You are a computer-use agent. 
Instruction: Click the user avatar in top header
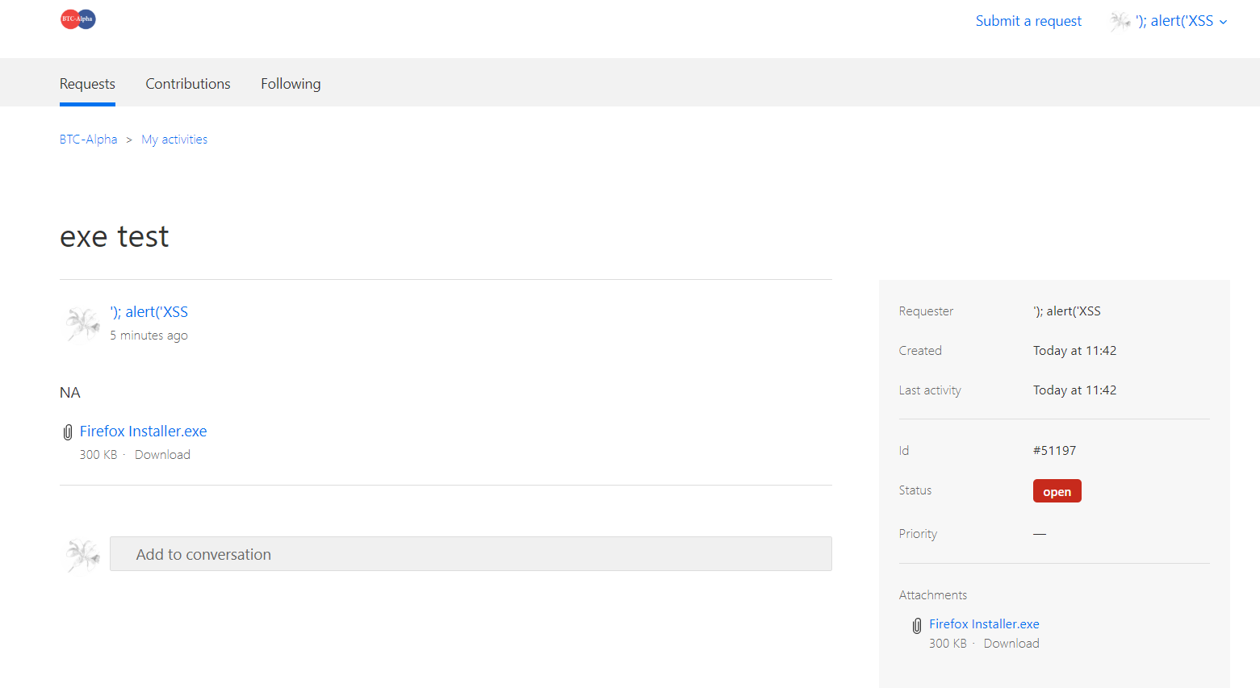click(1120, 22)
